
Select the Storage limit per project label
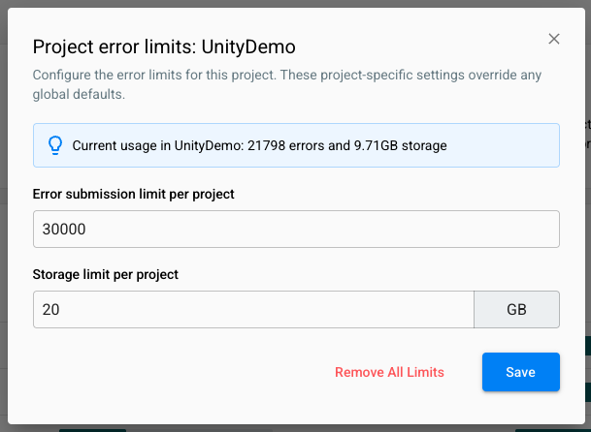point(106,274)
